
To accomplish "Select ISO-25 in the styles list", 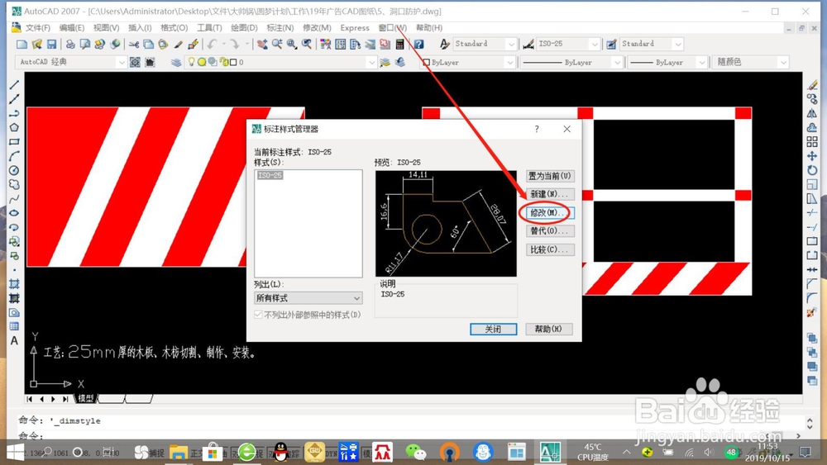I will tap(270, 175).
